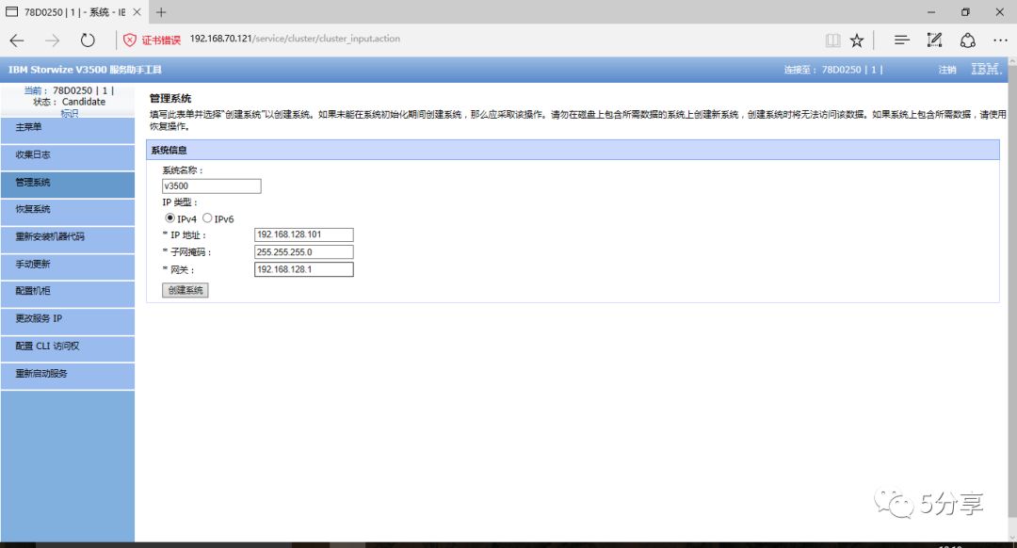Click the IBM Storwize V3500 title text

click(x=85, y=70)
